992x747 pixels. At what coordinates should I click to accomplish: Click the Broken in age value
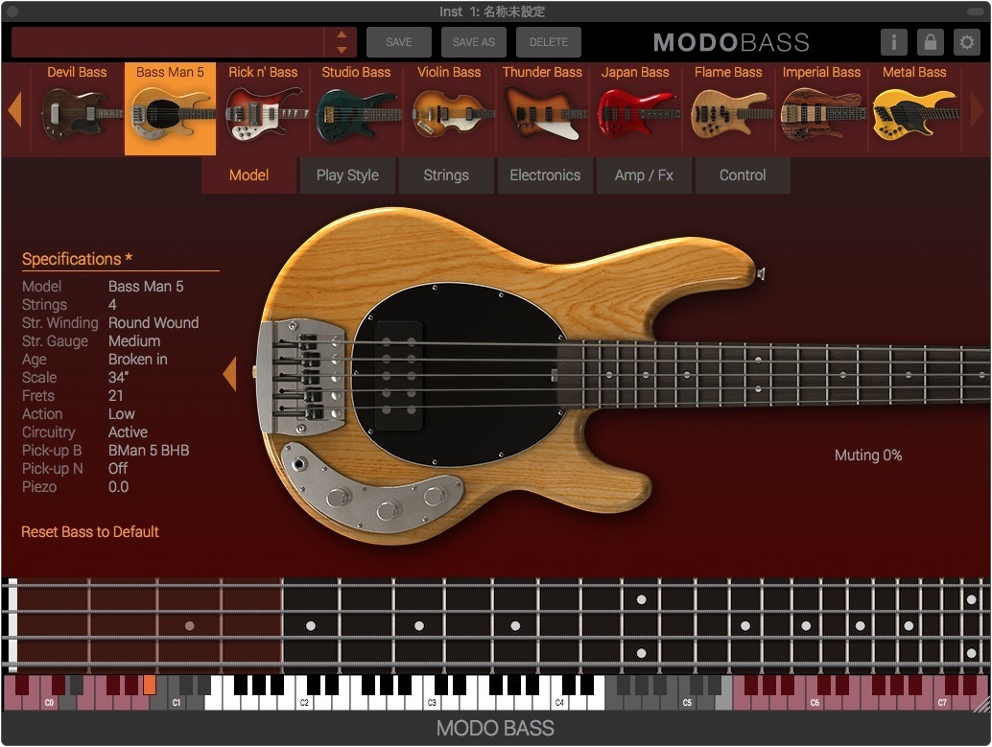[138, 360]
